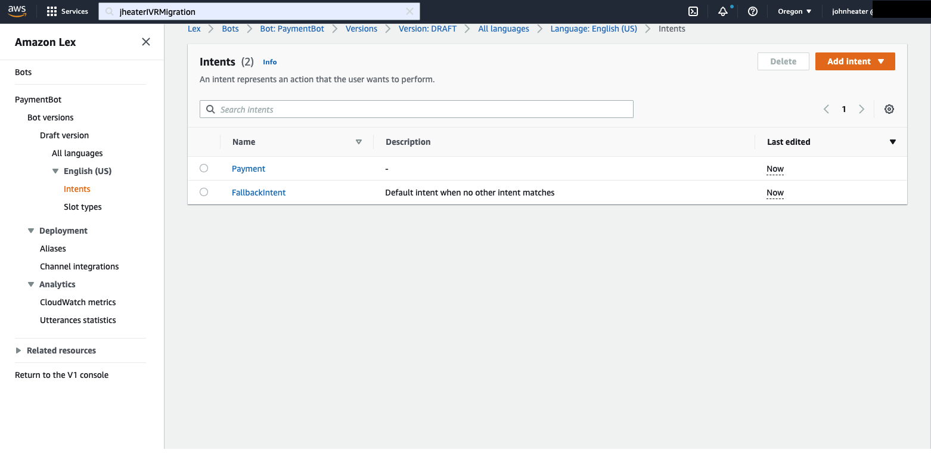
Task: Click the Payment row's Now timestamp
Action: [x=775, y=169]
